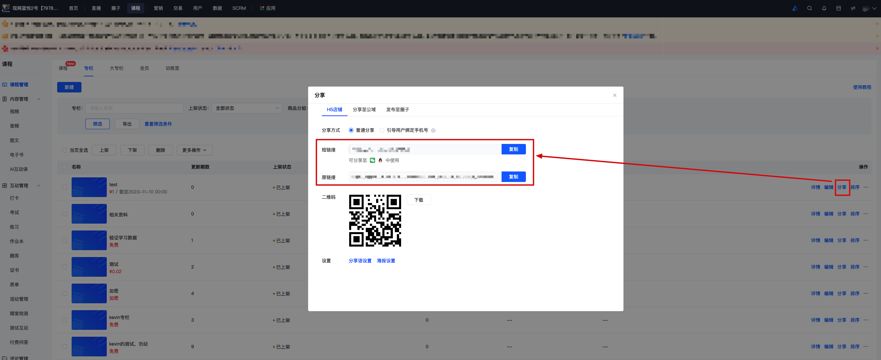Image resolution: width=881 pixels, height=360 pixels.
Task: Switch to the 分享至公域 tab
Action: pos(364,110)
